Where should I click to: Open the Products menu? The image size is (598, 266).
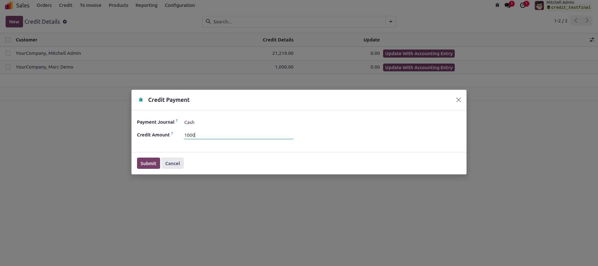point(118,5)
